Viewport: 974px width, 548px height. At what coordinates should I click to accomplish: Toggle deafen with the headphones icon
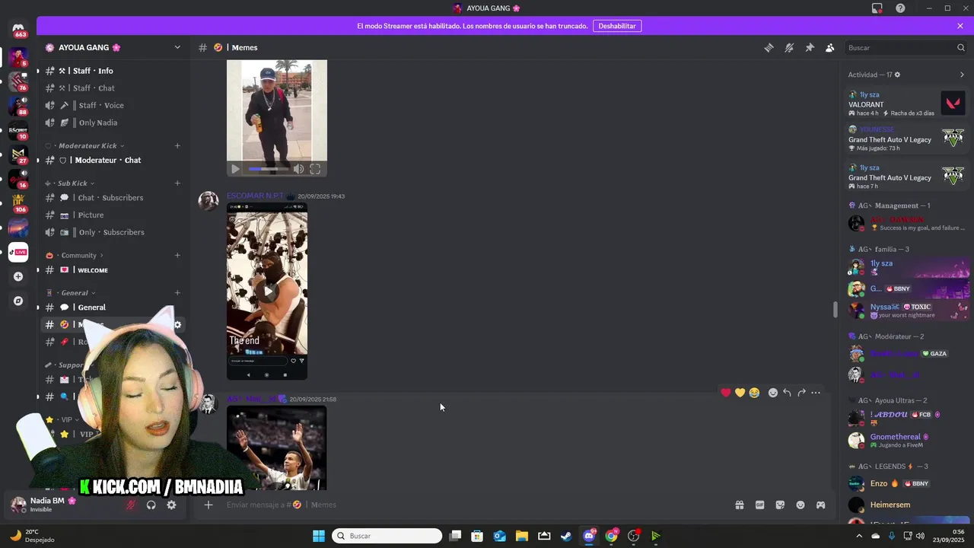pos(151,505)
